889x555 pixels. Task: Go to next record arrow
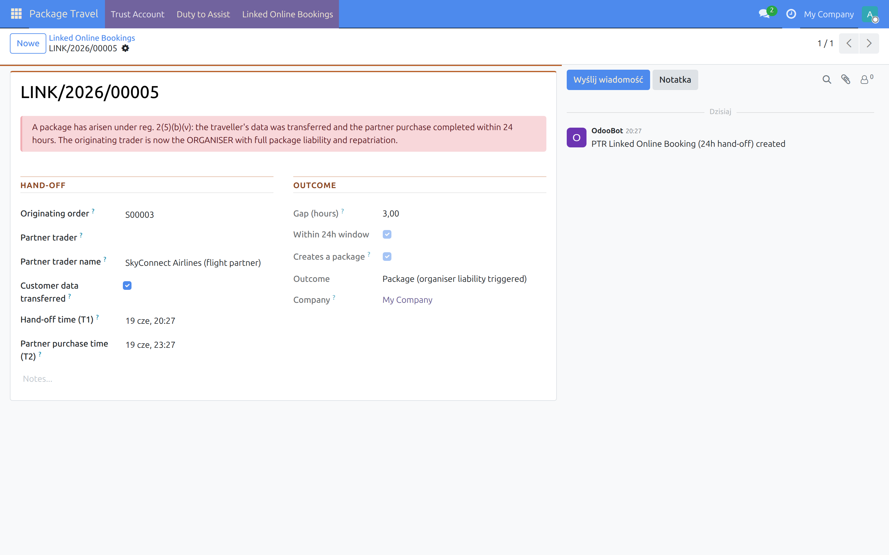click(869, 43)
